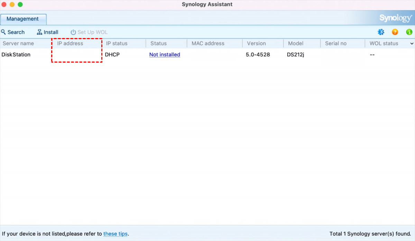The width and height of the screenshot is (415, 241).
Task: Sort by Model column header
Action: point(296,44)
